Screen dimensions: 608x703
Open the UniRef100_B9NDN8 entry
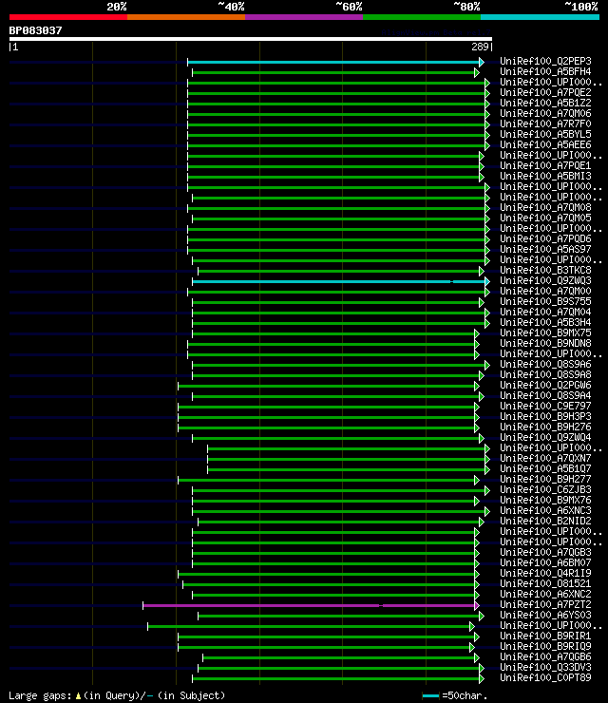click(x=545, y=344)
